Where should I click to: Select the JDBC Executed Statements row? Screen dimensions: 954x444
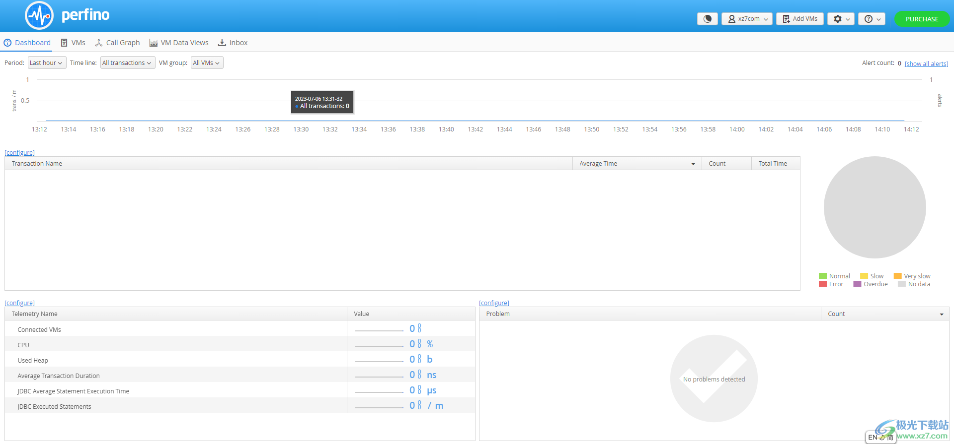240,406
